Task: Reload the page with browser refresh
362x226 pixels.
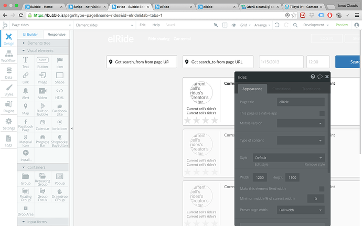Action: (x=21, y=15)
